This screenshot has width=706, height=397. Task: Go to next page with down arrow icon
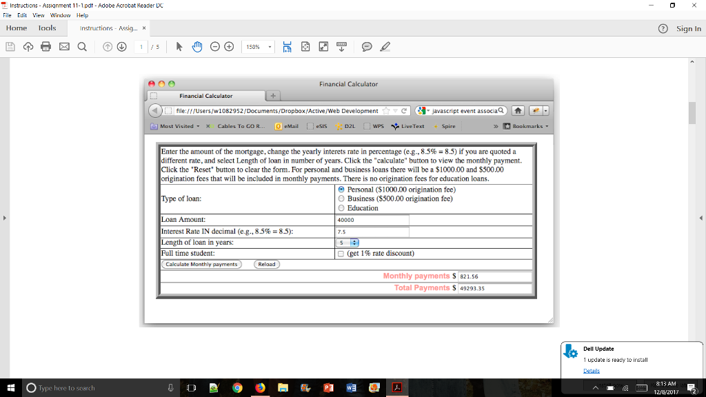[x=120, y=46]
